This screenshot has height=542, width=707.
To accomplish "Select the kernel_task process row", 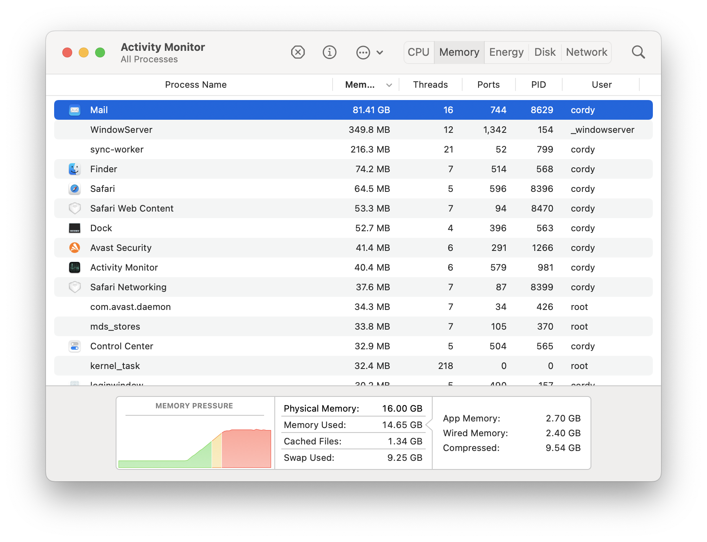I will [x=353, y=366].
